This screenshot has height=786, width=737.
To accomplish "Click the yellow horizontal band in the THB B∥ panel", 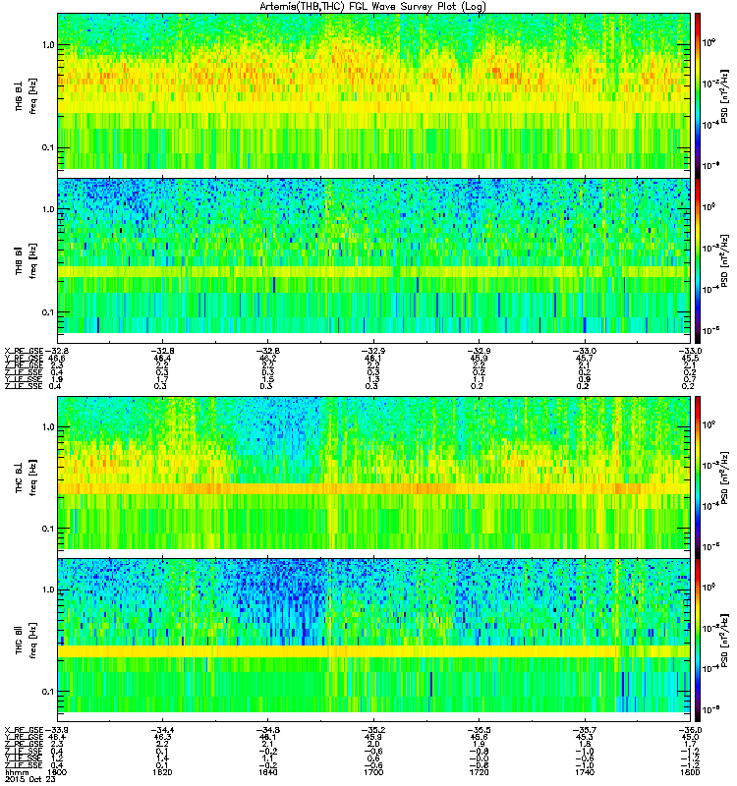I will coord(374,272).
